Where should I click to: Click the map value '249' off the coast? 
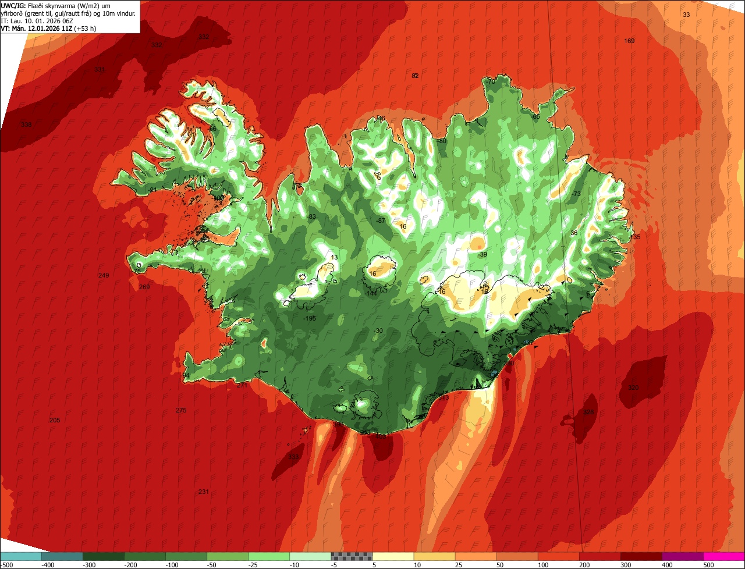point(104,276)
